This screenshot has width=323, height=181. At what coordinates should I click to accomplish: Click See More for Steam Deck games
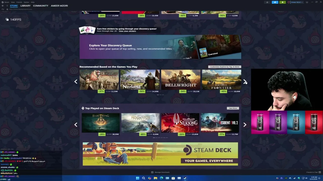click(x=233, y=108)
